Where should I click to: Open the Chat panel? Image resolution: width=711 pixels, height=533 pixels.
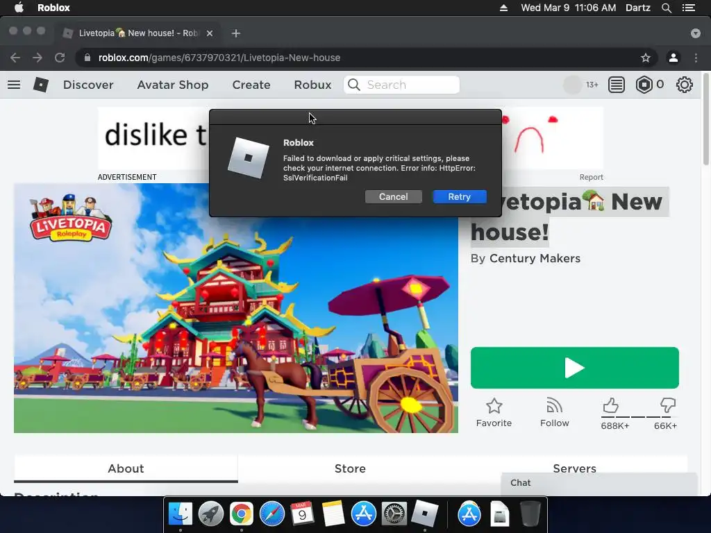click(x=599, y=483)
